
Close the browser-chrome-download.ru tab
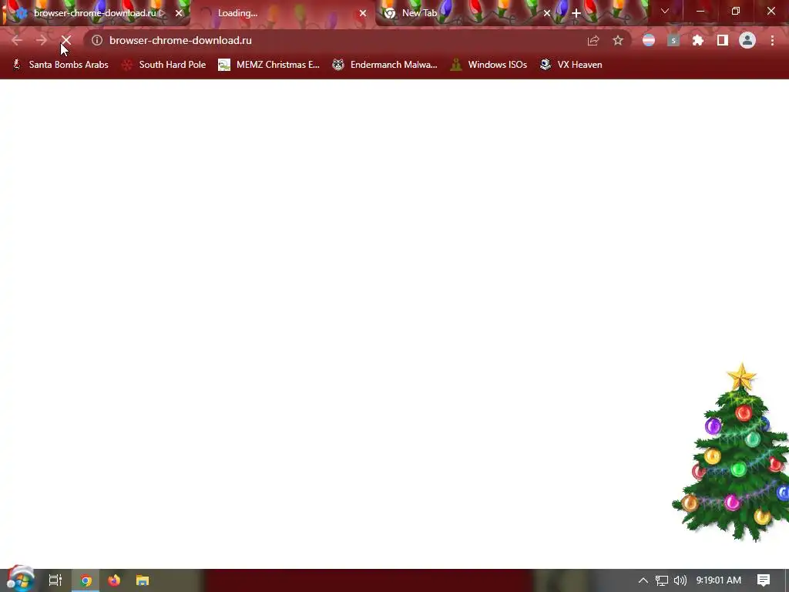point(179,13)
